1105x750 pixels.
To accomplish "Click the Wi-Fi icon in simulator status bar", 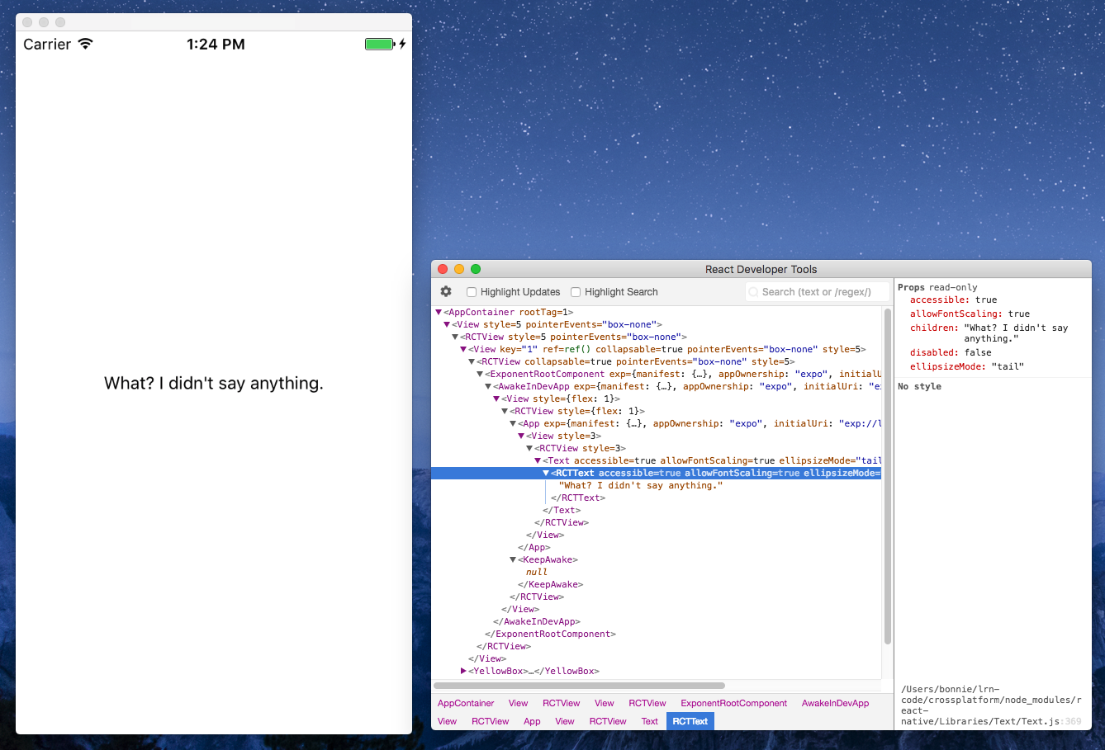I will click(x=85, y=44).
